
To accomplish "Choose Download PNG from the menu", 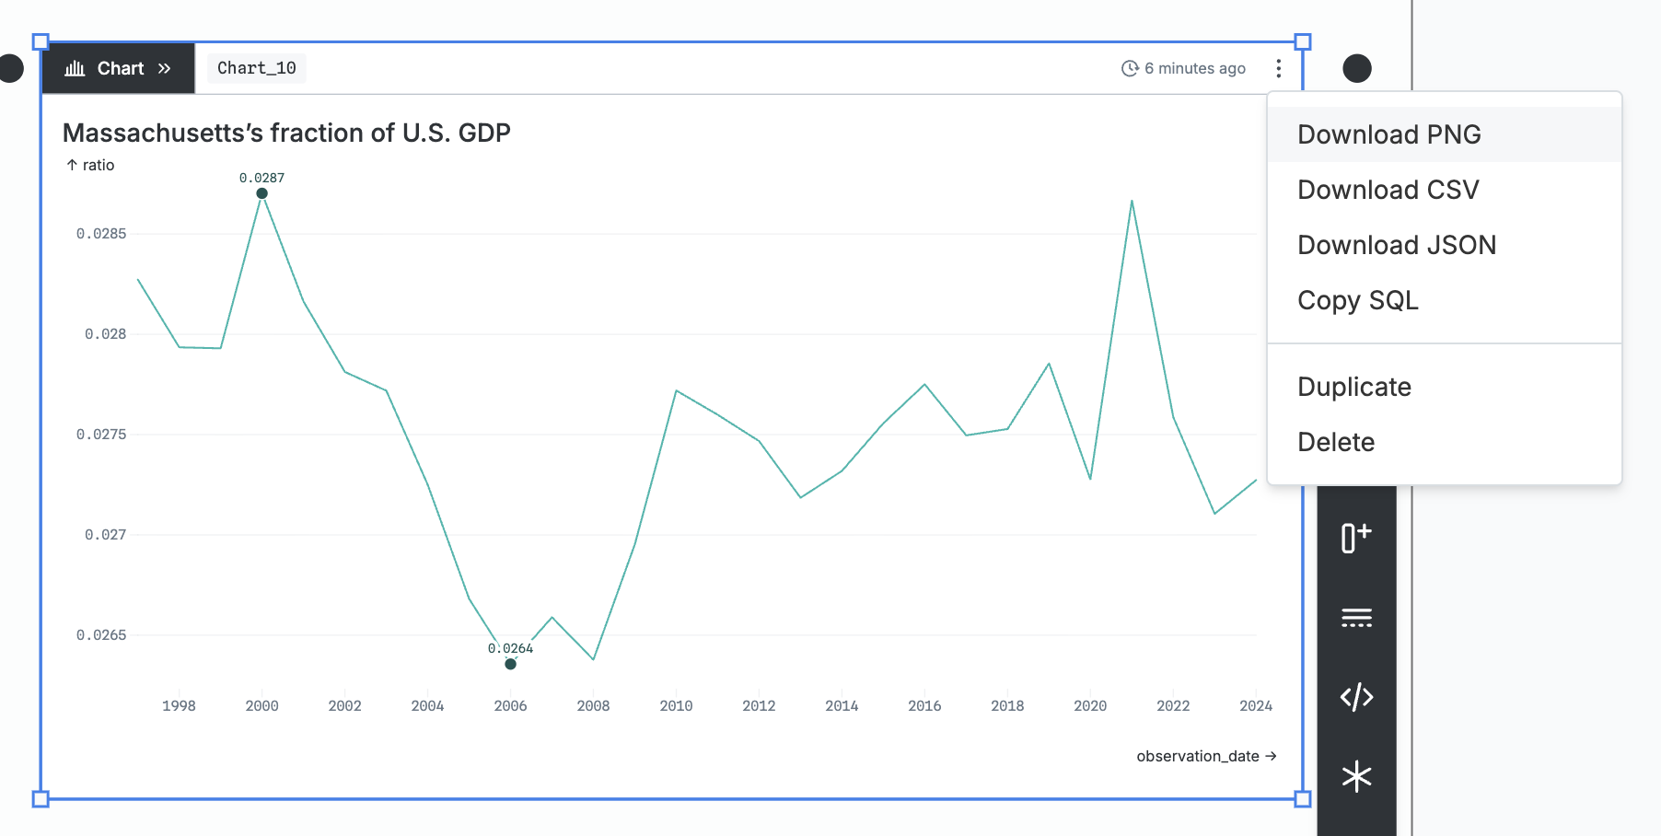I will click(1388, 134).
